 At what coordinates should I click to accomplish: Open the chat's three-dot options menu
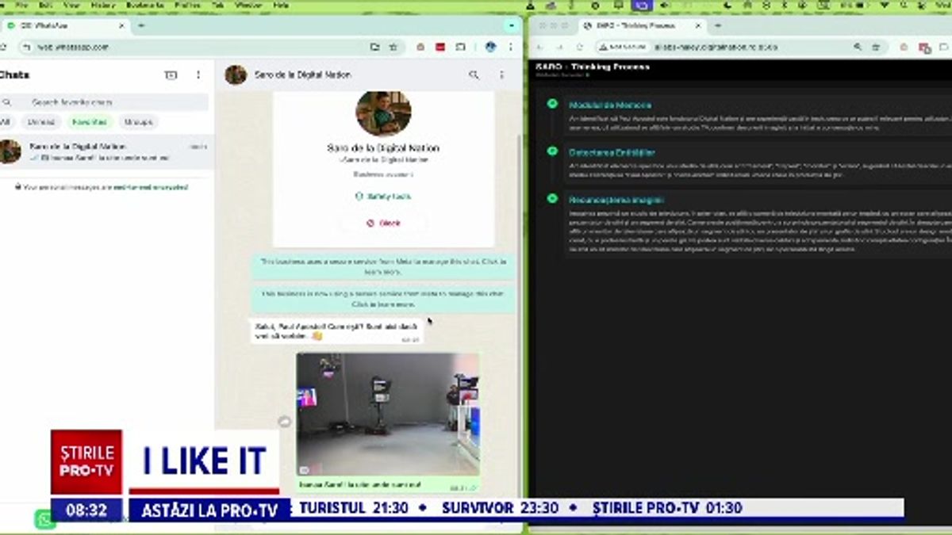501,74
